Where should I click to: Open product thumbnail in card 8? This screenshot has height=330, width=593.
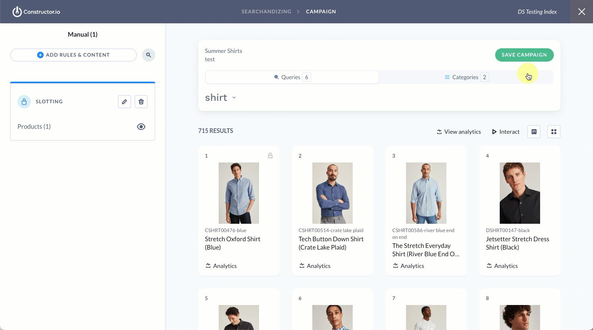520,317
